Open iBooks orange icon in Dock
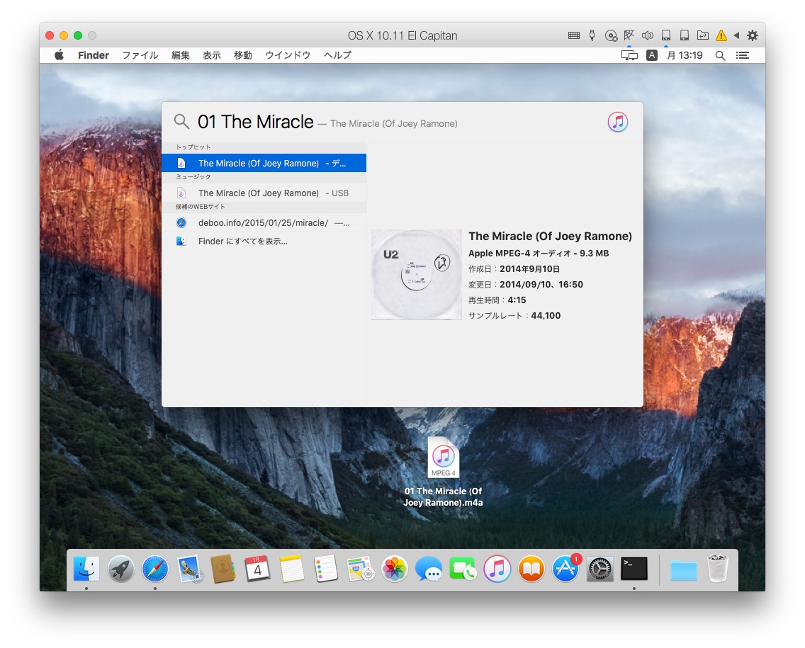The width and height of the screenshot is (805, 648). point(531,569)
